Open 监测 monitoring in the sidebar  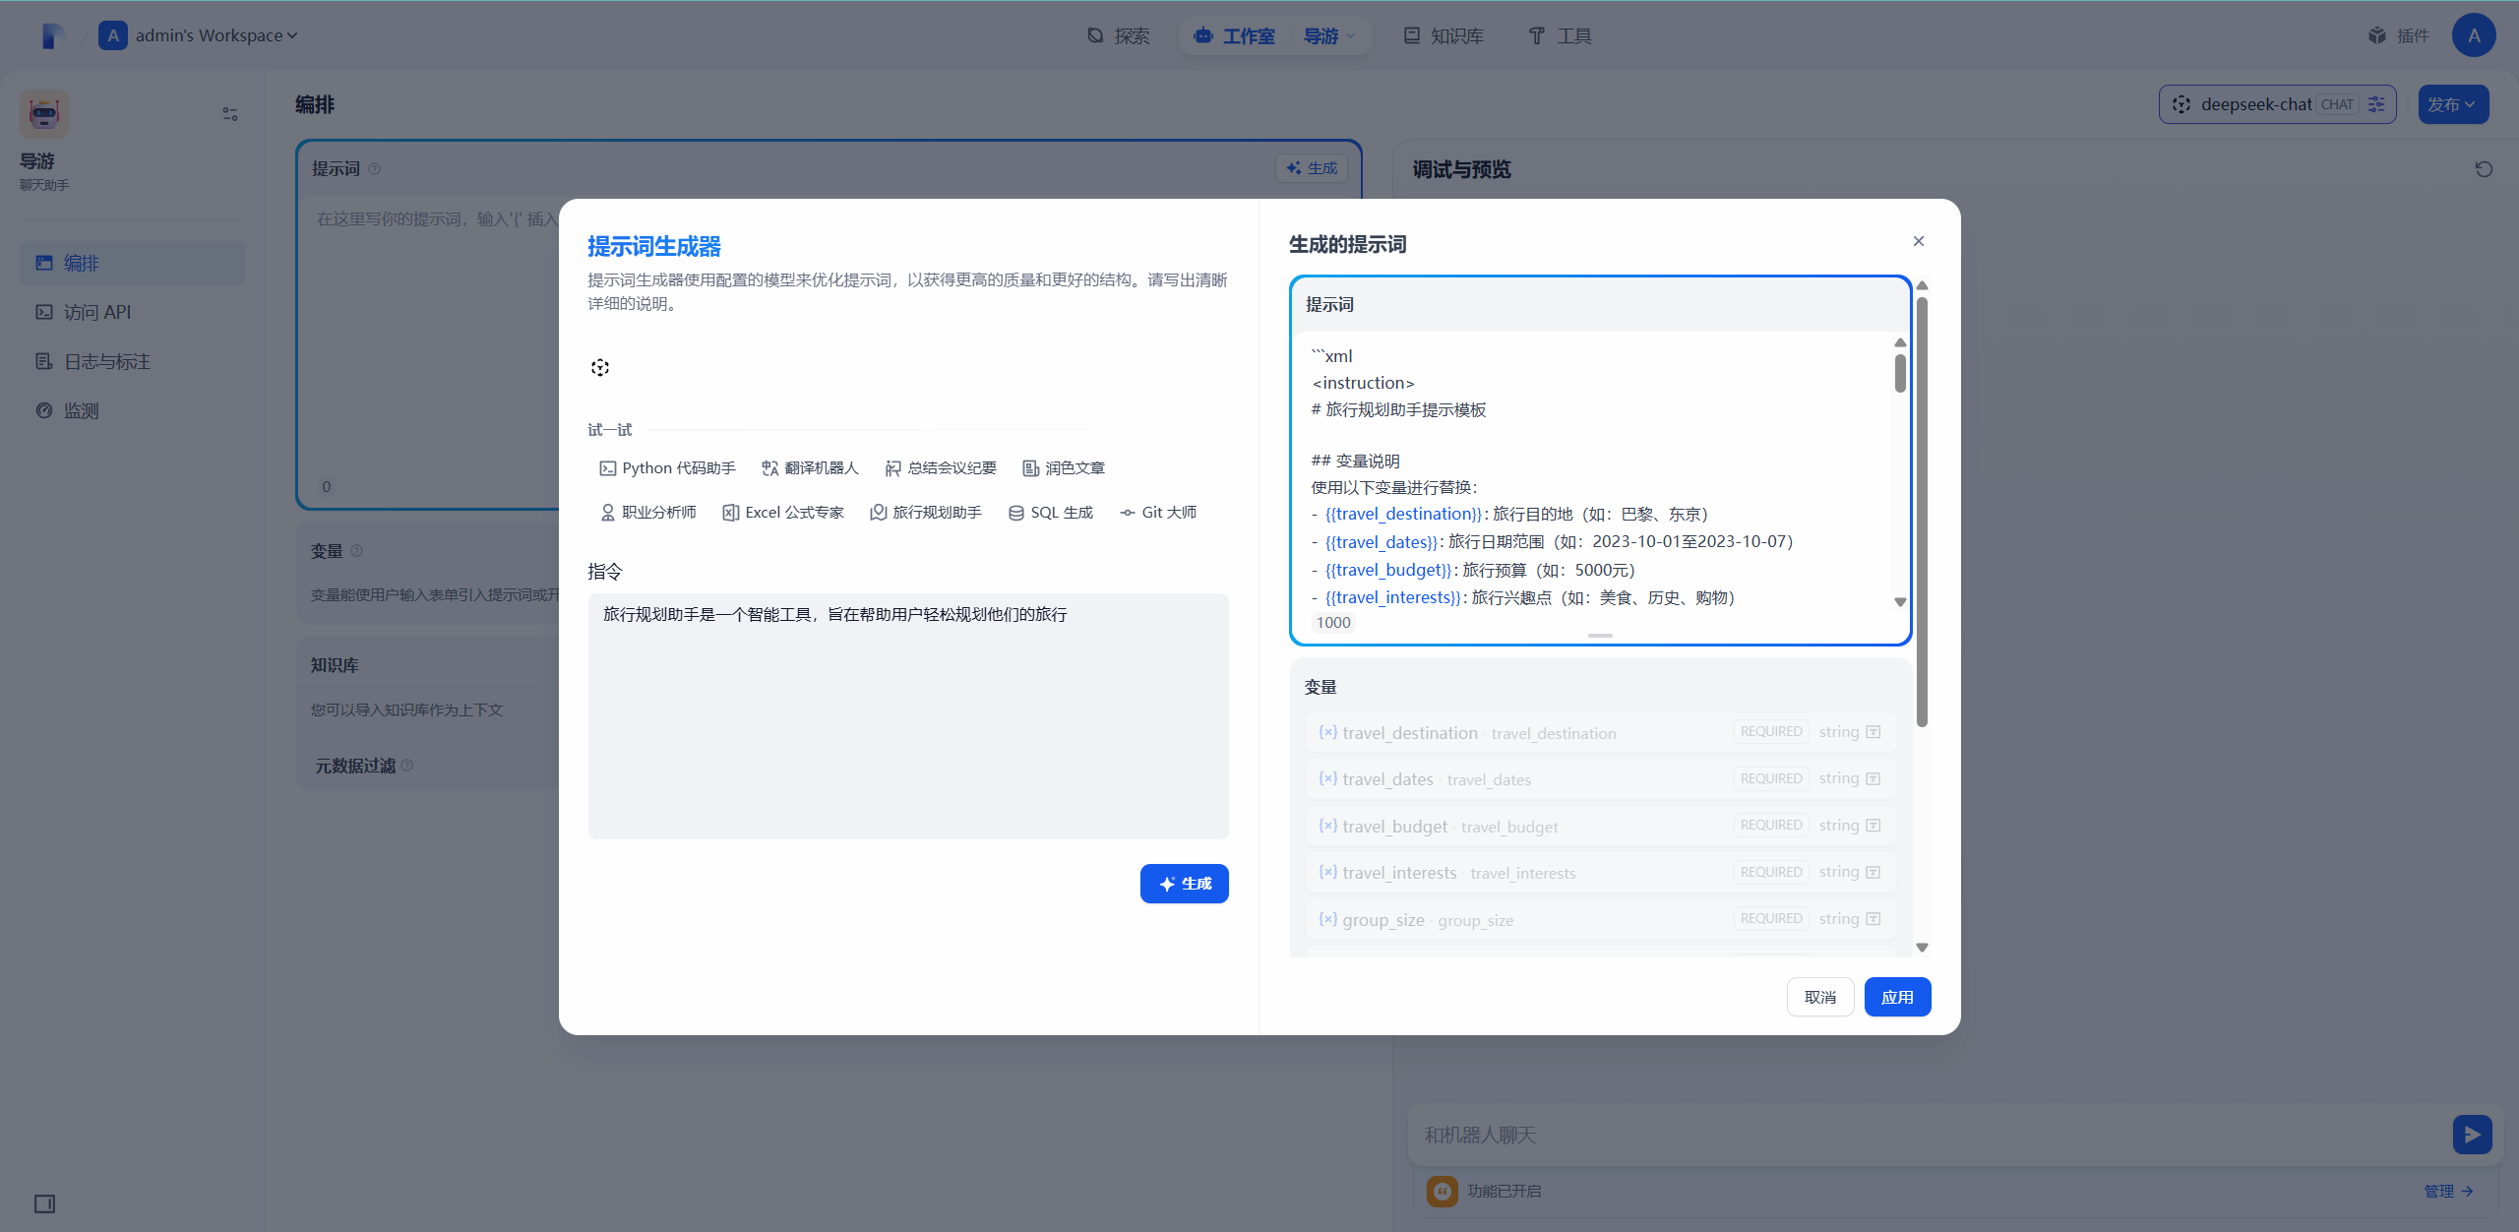(132, 410)
